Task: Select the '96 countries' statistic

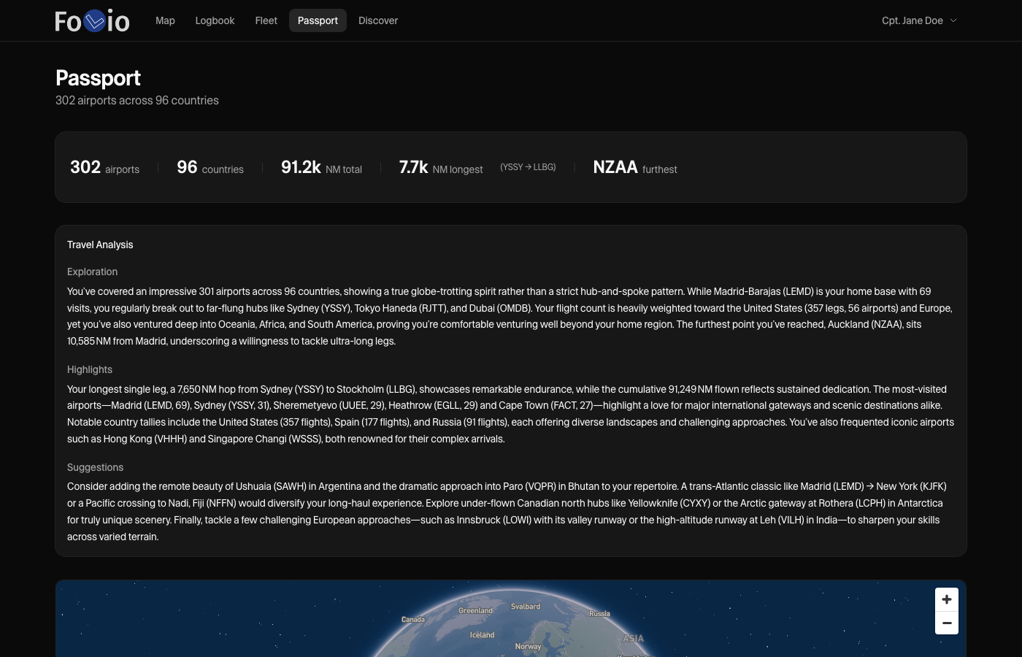Action: tap(210, 168)
